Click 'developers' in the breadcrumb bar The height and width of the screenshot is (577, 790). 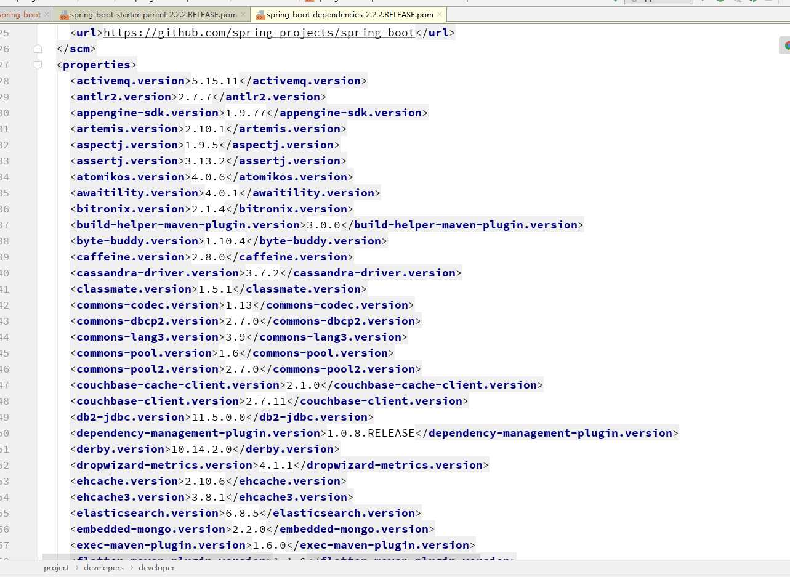(x=103, y=568)
